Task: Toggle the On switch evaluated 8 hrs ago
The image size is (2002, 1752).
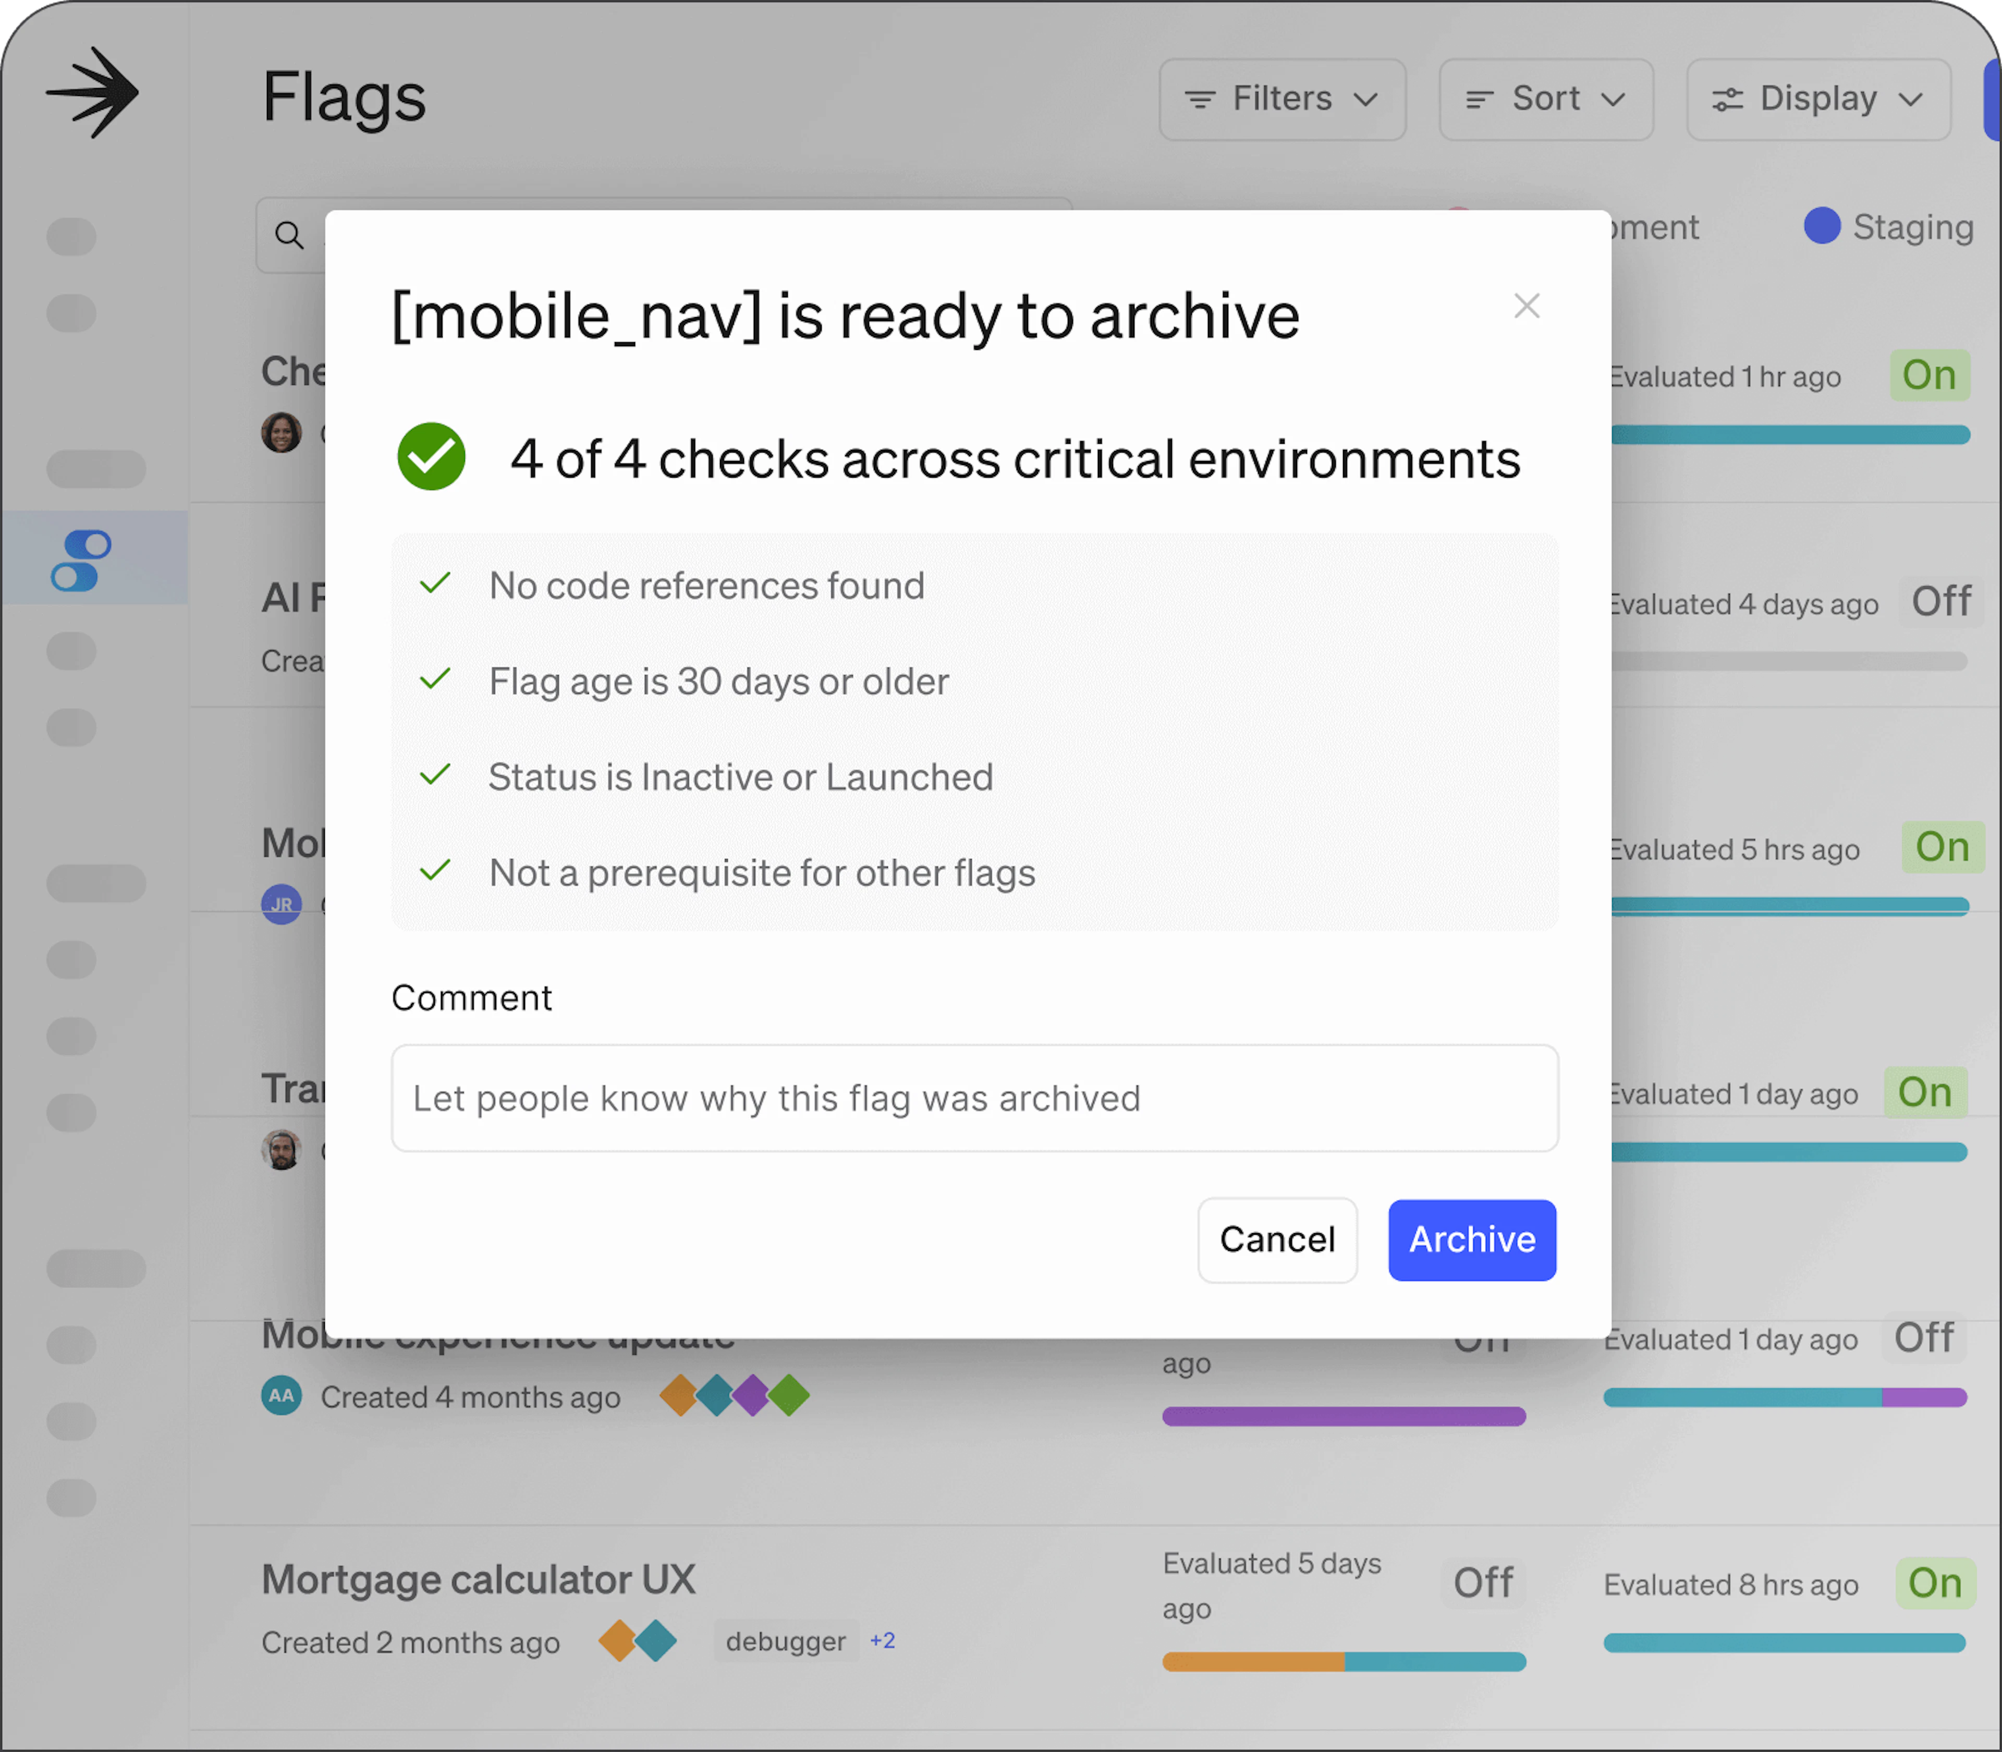Action: point(1935,1583)
